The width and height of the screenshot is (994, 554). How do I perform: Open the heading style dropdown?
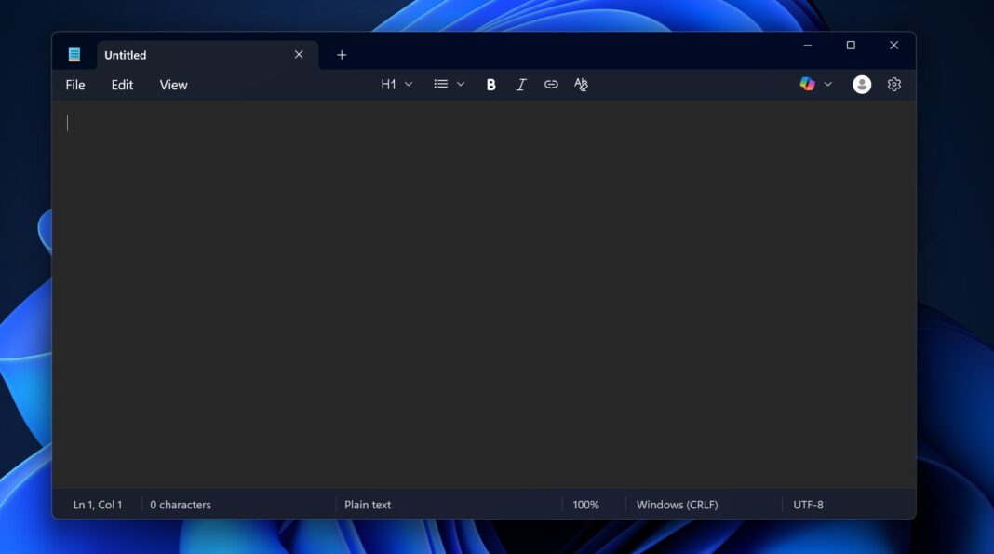[394, 84]
